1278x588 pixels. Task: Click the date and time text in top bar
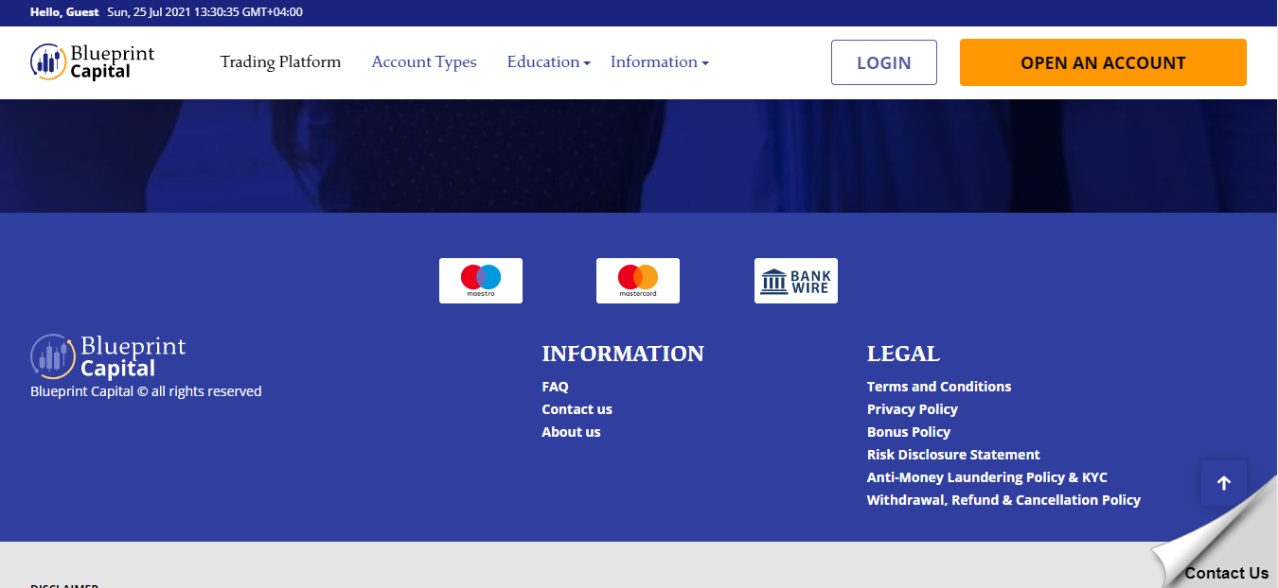point(205,12)
